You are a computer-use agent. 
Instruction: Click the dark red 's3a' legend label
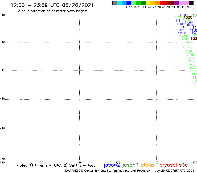point(183,165)
